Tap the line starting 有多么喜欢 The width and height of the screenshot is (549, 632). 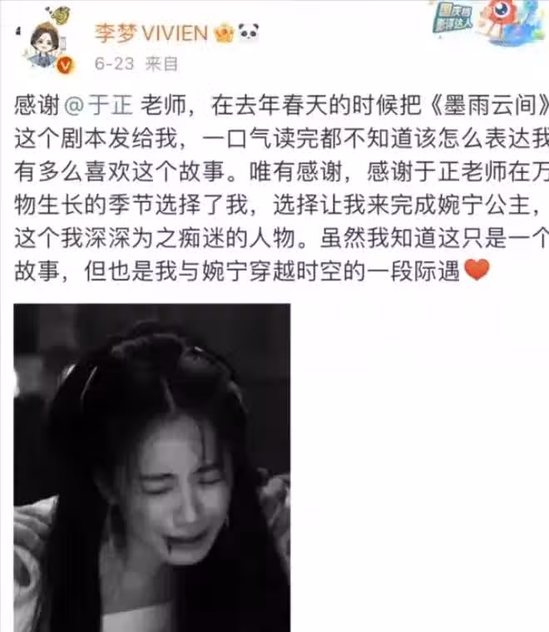pyautogui.click(x=281, y=171)
